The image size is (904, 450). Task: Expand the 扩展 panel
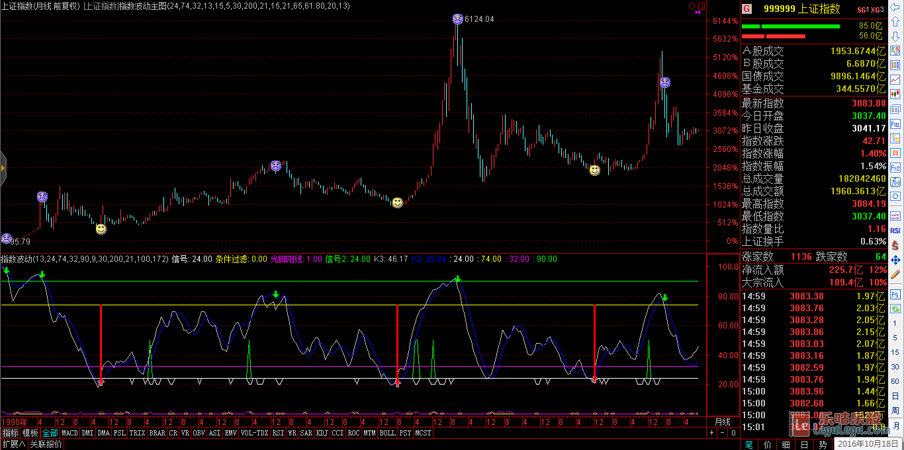tap(14, 444)
